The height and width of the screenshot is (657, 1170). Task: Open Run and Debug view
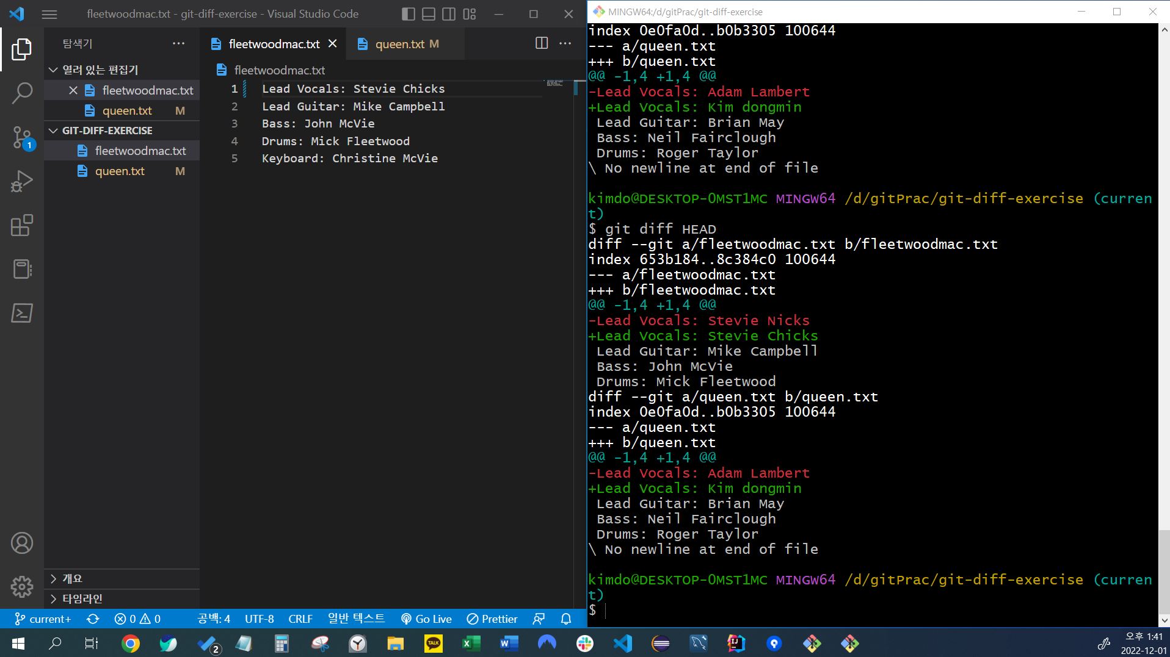point(22,181)
